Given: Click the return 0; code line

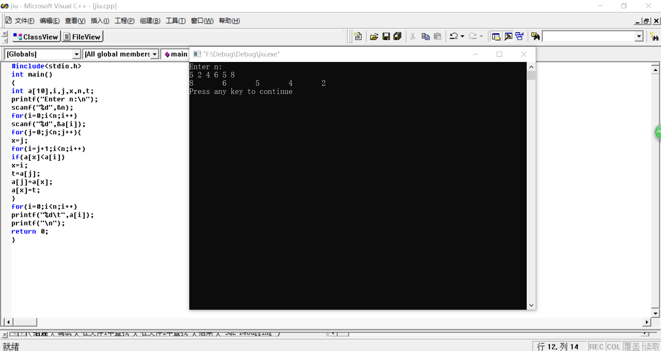Looking at the screenshot, I should (x=30, y=231).
